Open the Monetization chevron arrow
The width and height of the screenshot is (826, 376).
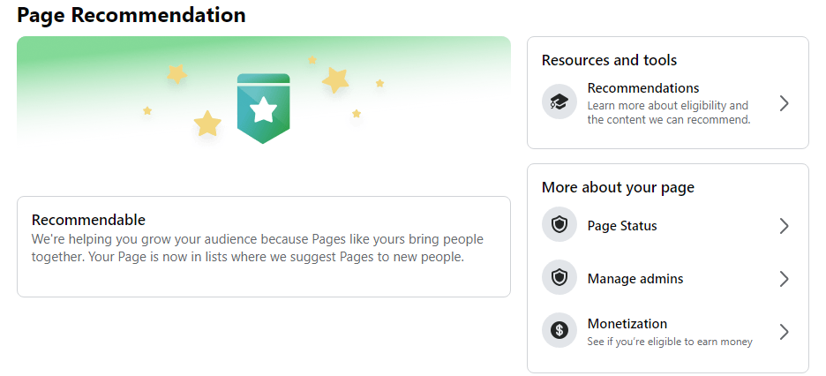784,332
